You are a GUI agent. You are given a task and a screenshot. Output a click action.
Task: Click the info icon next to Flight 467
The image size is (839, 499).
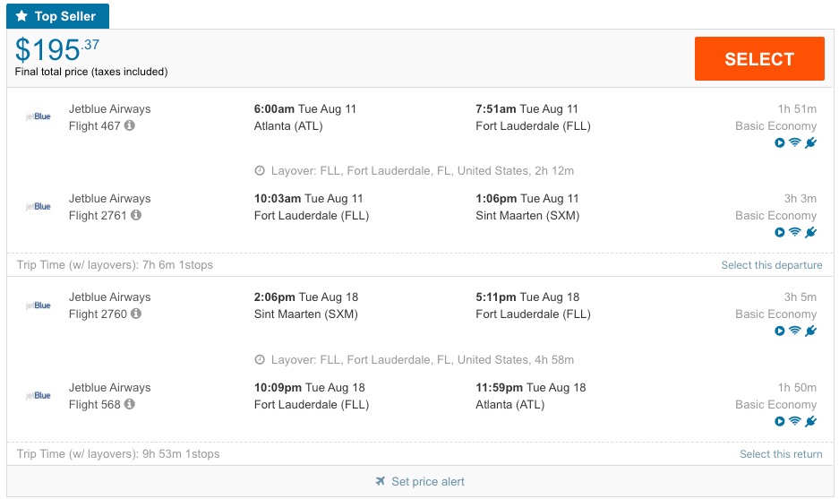point(130,126)
